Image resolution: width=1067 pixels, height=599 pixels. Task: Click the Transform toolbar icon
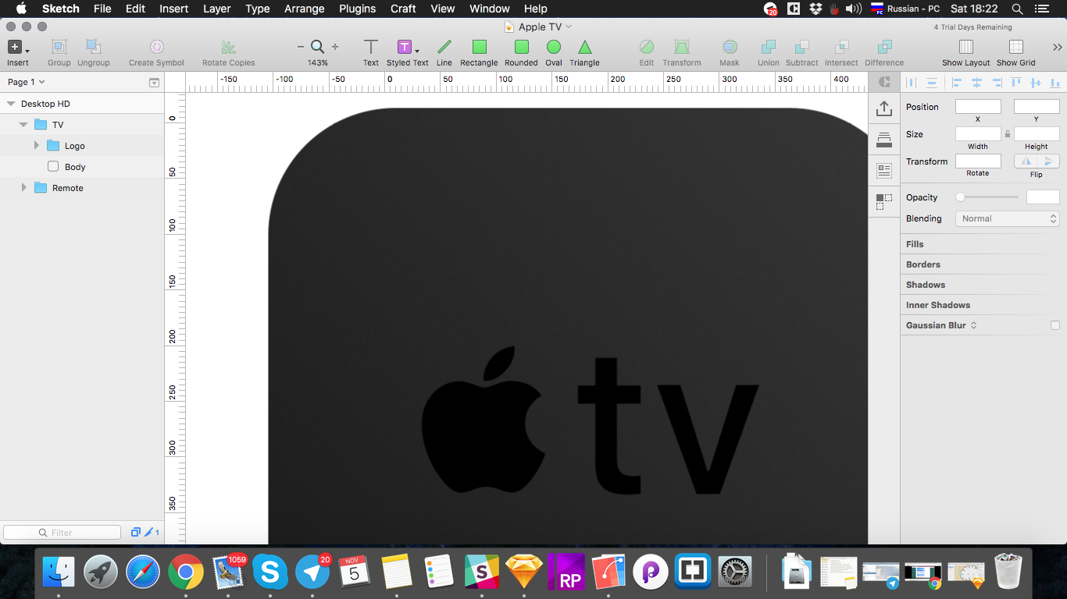682,48
